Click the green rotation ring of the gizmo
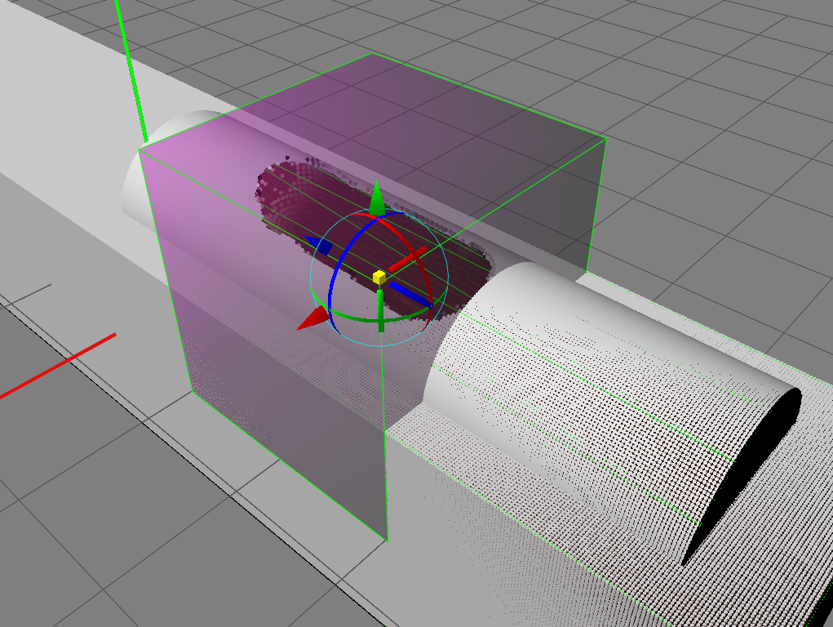Viewport: 833px width, 627px height. click(380, 319)
